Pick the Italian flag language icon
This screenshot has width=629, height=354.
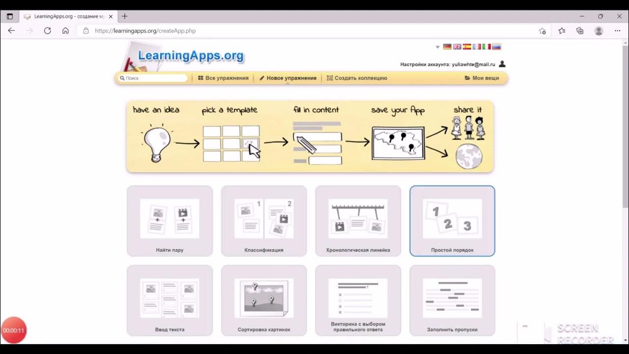[486, 47]
